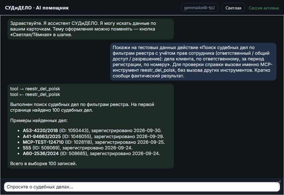
Task: Click the registration date 2026-09-29
Action: pyautogui.click(x=150, y=136)
